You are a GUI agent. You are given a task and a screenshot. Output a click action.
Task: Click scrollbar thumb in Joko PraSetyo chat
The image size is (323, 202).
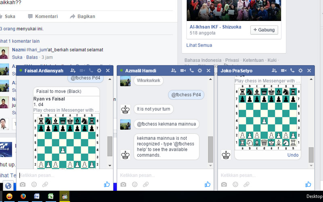coord(311,155)
